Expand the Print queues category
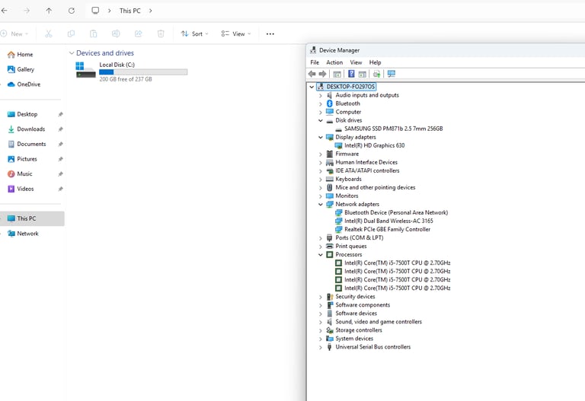Image resolution: width=585 pixels, height=401 pixels. point(321,247)
